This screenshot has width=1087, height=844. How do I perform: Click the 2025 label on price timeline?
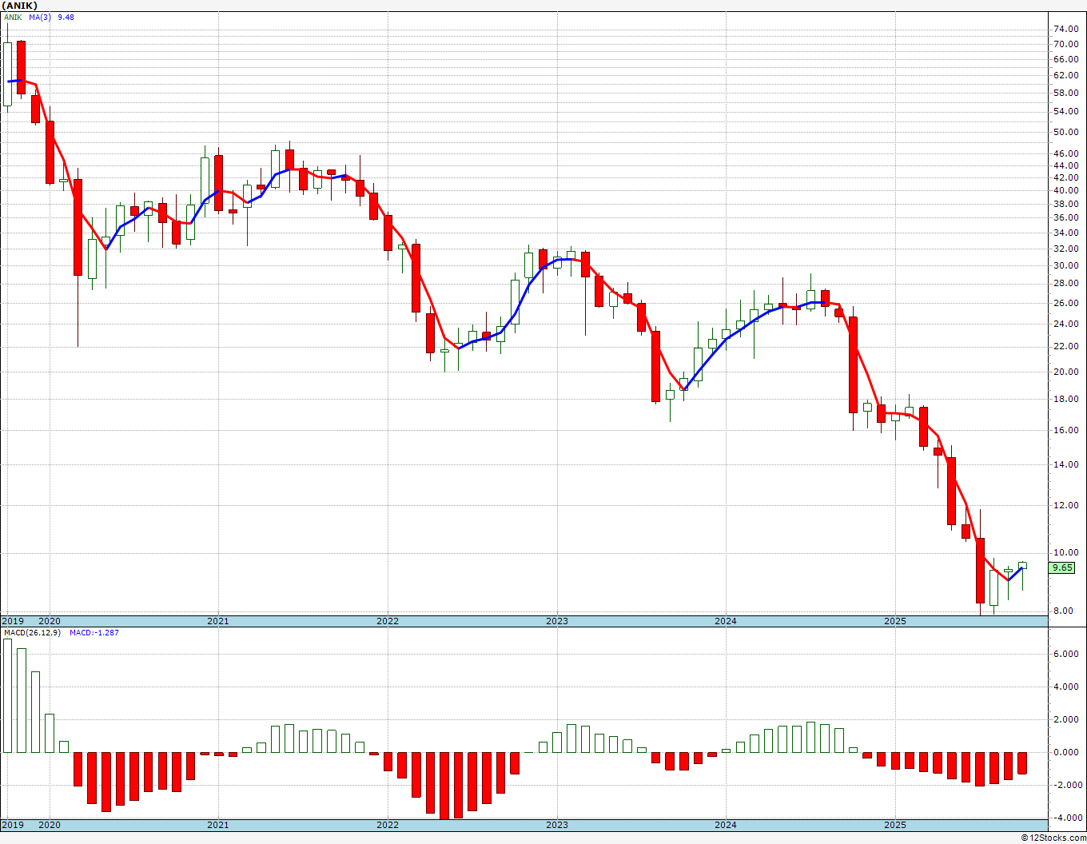(895, 621)
